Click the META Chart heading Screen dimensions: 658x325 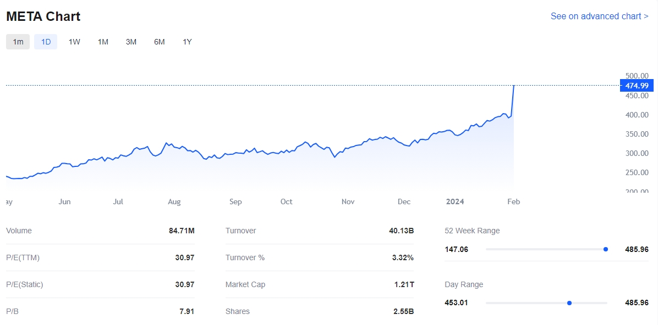(43, 16)
